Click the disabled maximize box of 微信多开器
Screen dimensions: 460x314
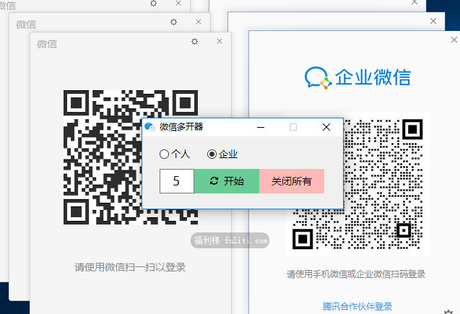tap(293, 127)
